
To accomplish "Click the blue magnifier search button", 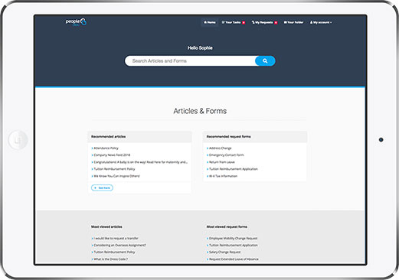I will (x=265, y=61).
